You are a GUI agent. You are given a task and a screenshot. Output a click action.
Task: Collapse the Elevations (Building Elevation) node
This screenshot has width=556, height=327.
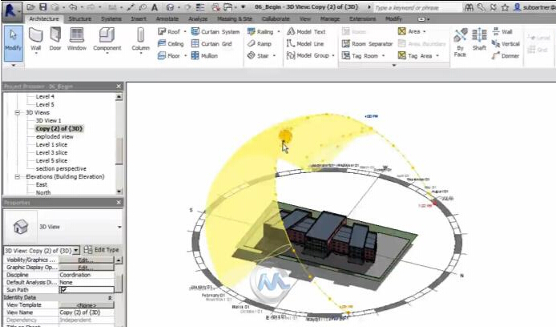point(10,176)
